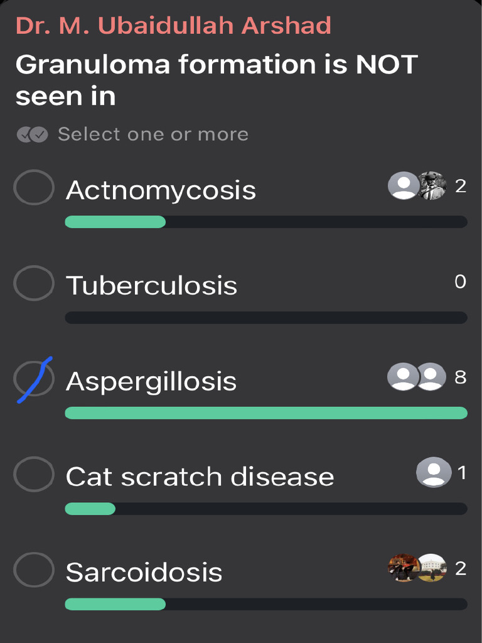
Task: Click the Actnomycosis option label
Action: pos(161,190)
